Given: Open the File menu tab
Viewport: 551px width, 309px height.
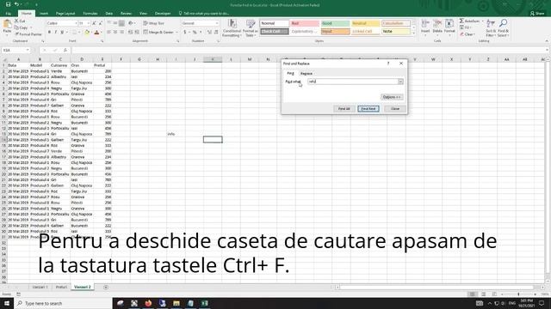Looking at the screenshot, I should 9,14.
